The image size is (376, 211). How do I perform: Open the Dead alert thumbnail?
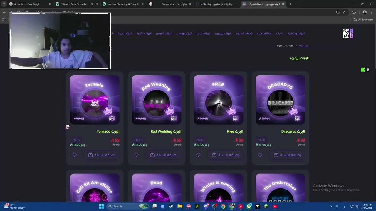[x=157, y=188]
